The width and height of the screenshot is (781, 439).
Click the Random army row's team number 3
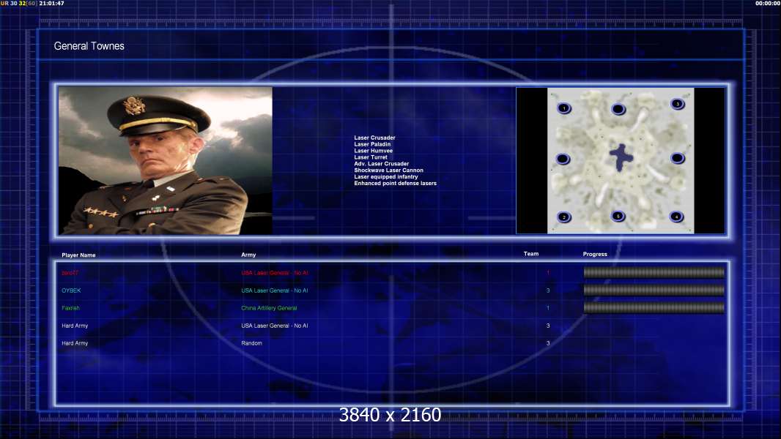click(x=548, y=343)
